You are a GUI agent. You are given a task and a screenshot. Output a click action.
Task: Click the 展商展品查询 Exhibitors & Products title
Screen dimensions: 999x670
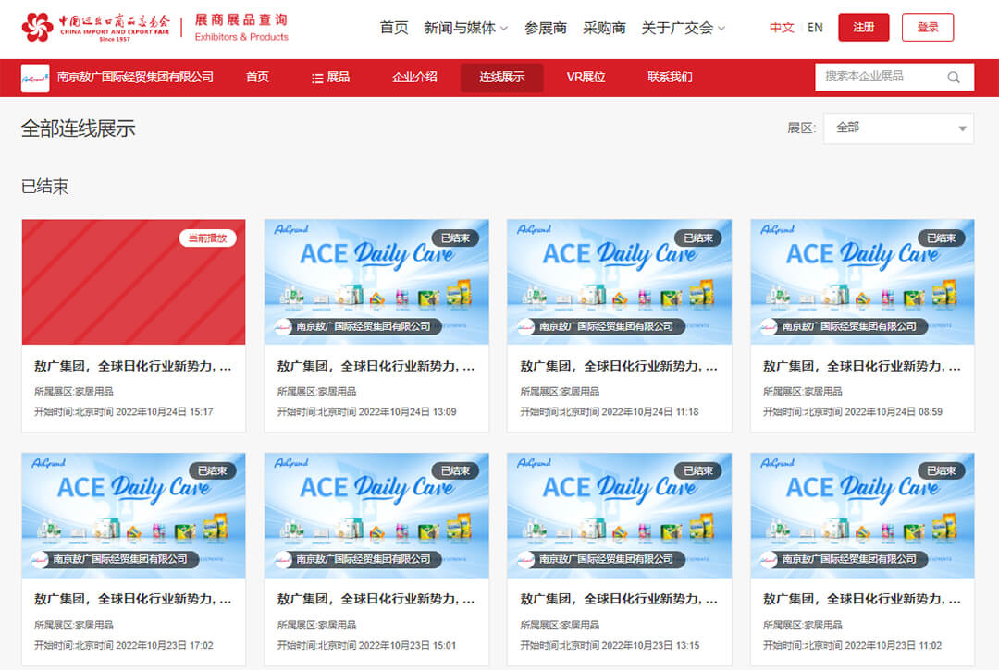pos(241,28)
